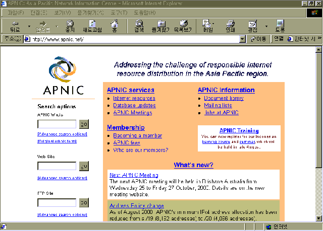Image resolution: width=323 pixels, height=231 pixels.
Task: Open the Back button history dropdown arrow
Action: click(29, 26)
